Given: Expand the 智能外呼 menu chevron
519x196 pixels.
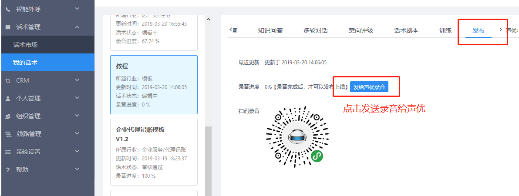Looking at the screenshot, I should click(77, 9).
